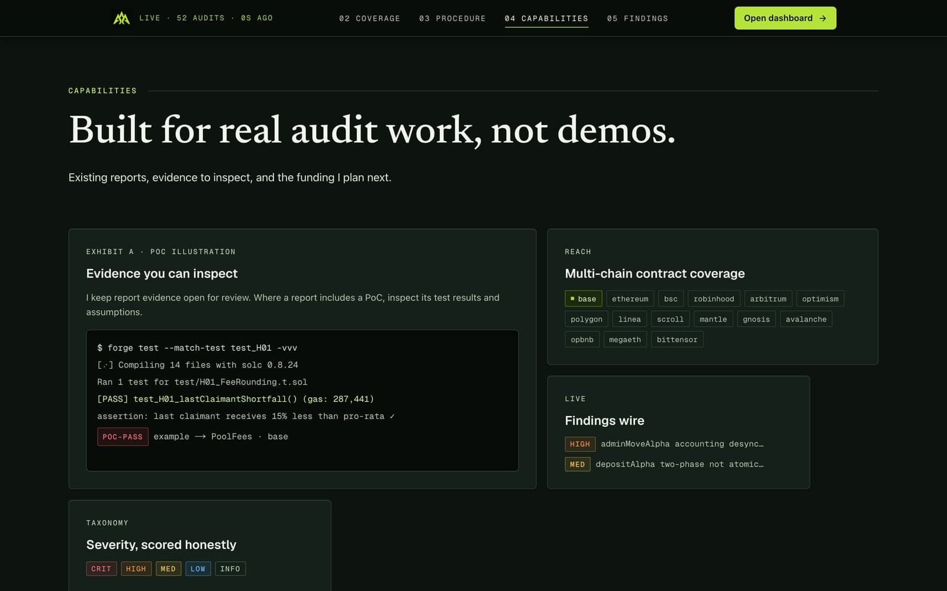Choose the arbitrum chain tag
This screenshot has width=947, height=591.
tap(768, 298)
